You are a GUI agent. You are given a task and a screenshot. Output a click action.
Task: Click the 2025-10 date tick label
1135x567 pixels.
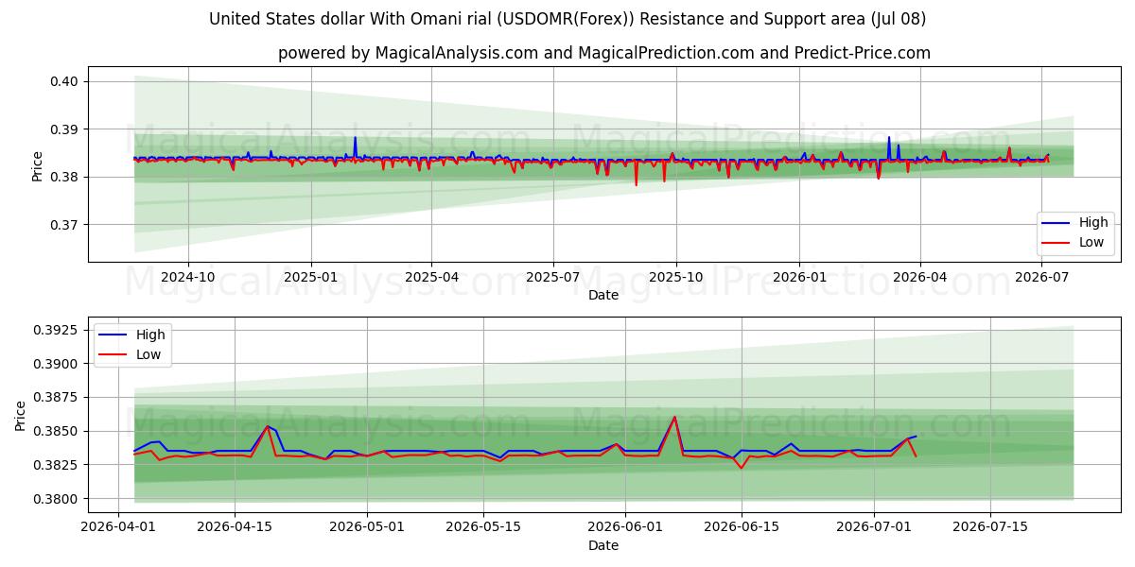pyautogui.click(x=676, y=278)
